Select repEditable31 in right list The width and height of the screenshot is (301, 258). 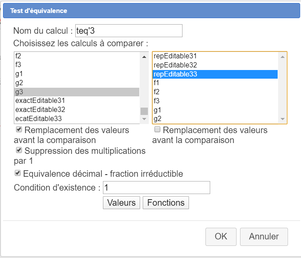175,56
